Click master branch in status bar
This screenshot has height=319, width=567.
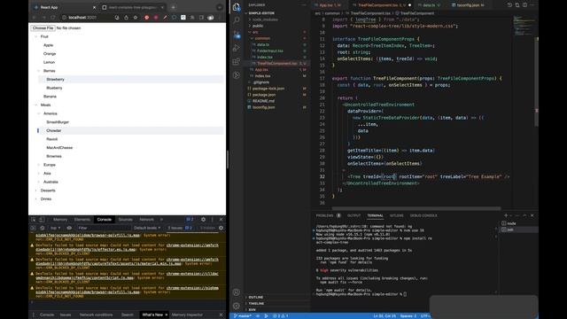click(242, 315)
